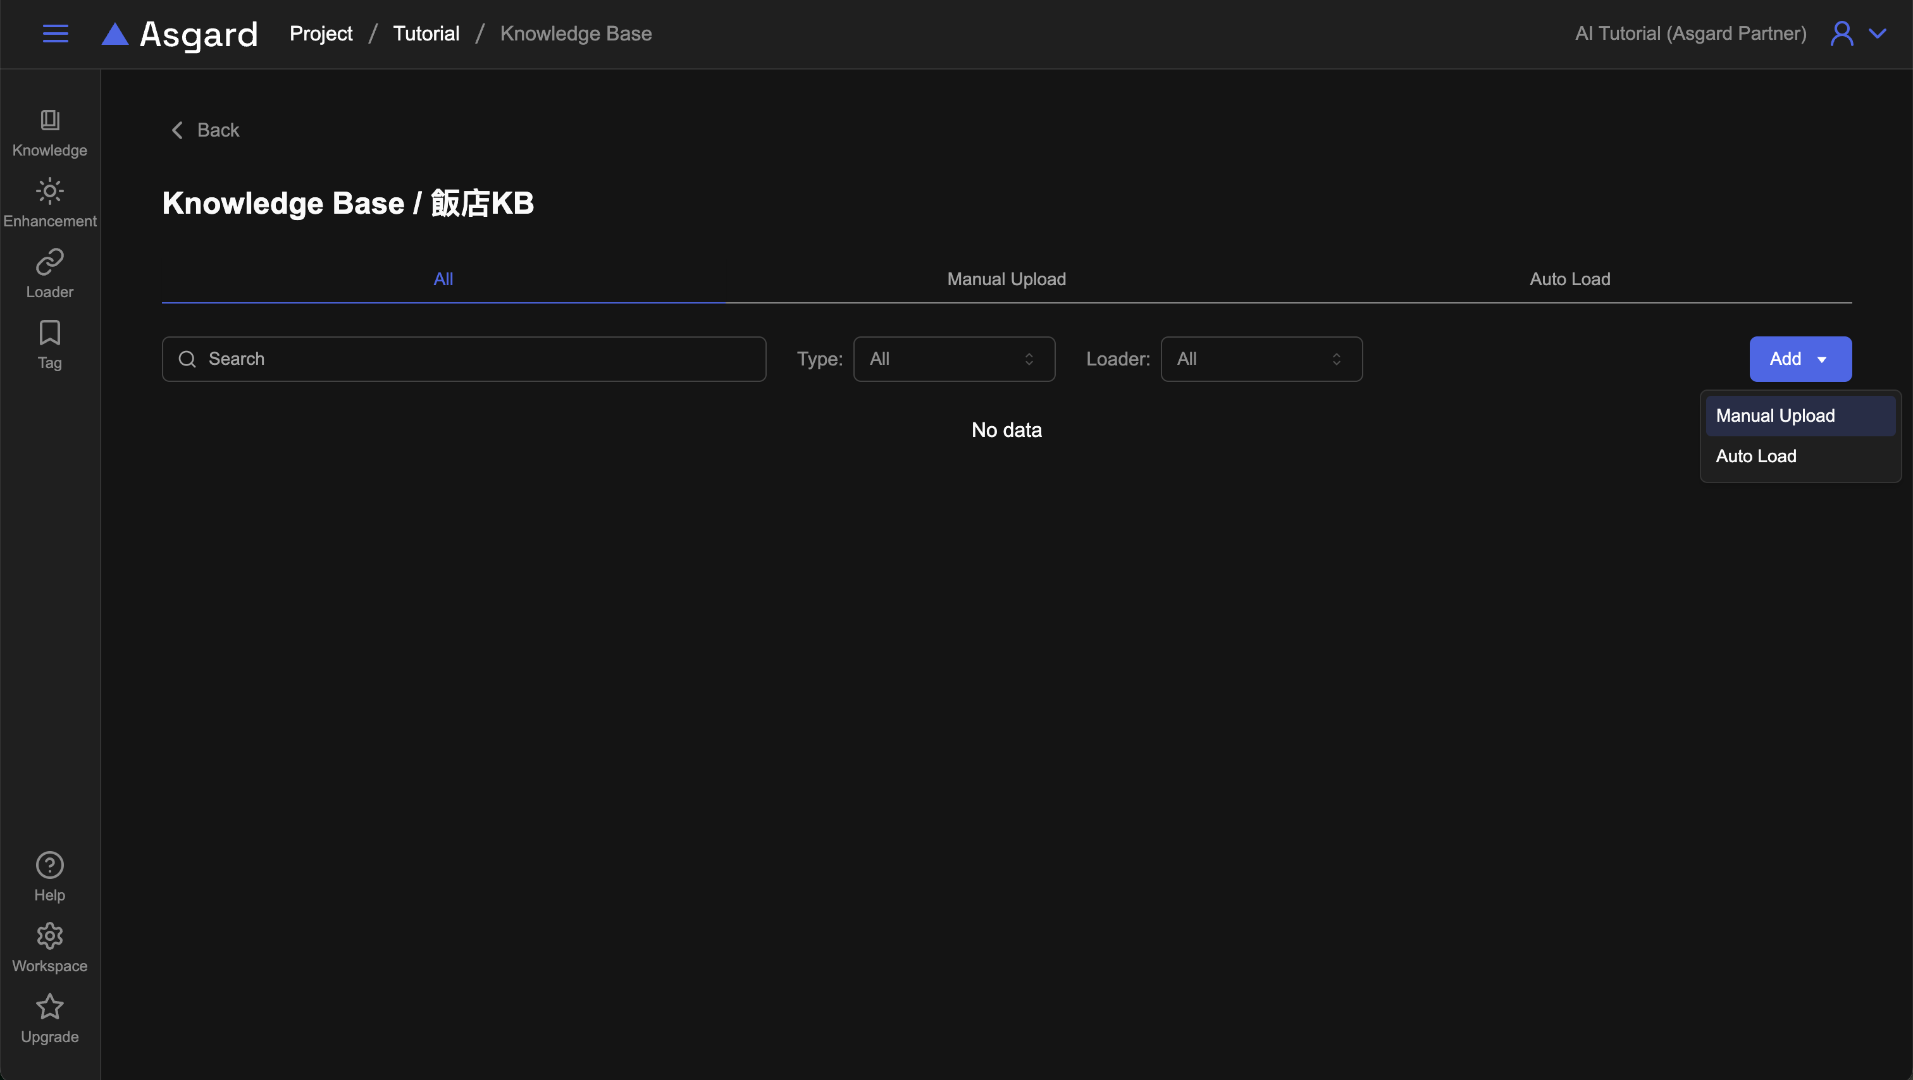This screenshot has width=1913, height=1080.
Task: Switch to the Auto Load tab
Action: click(x=1569, y=279)
